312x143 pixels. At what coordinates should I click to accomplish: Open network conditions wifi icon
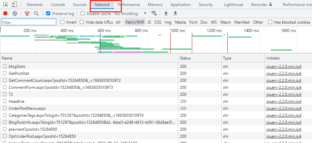point(154,13)
